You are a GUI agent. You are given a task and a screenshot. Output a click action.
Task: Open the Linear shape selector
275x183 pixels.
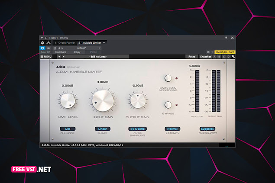(103, 129)
